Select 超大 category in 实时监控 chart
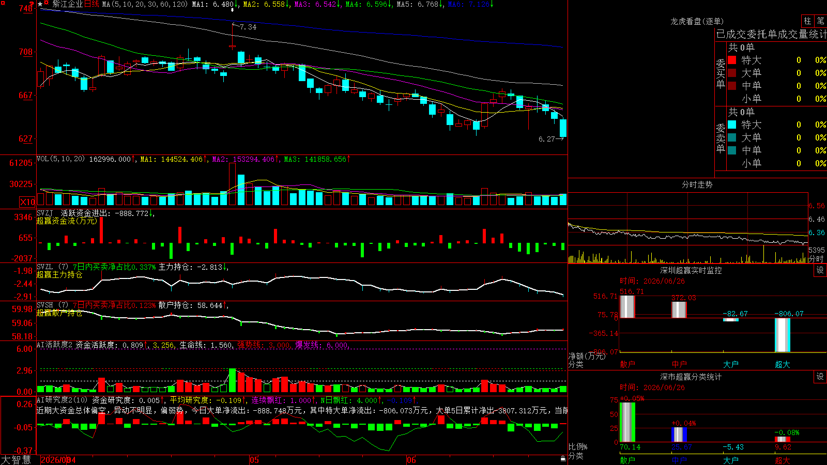Screen dimensions: 827x465 783,364
